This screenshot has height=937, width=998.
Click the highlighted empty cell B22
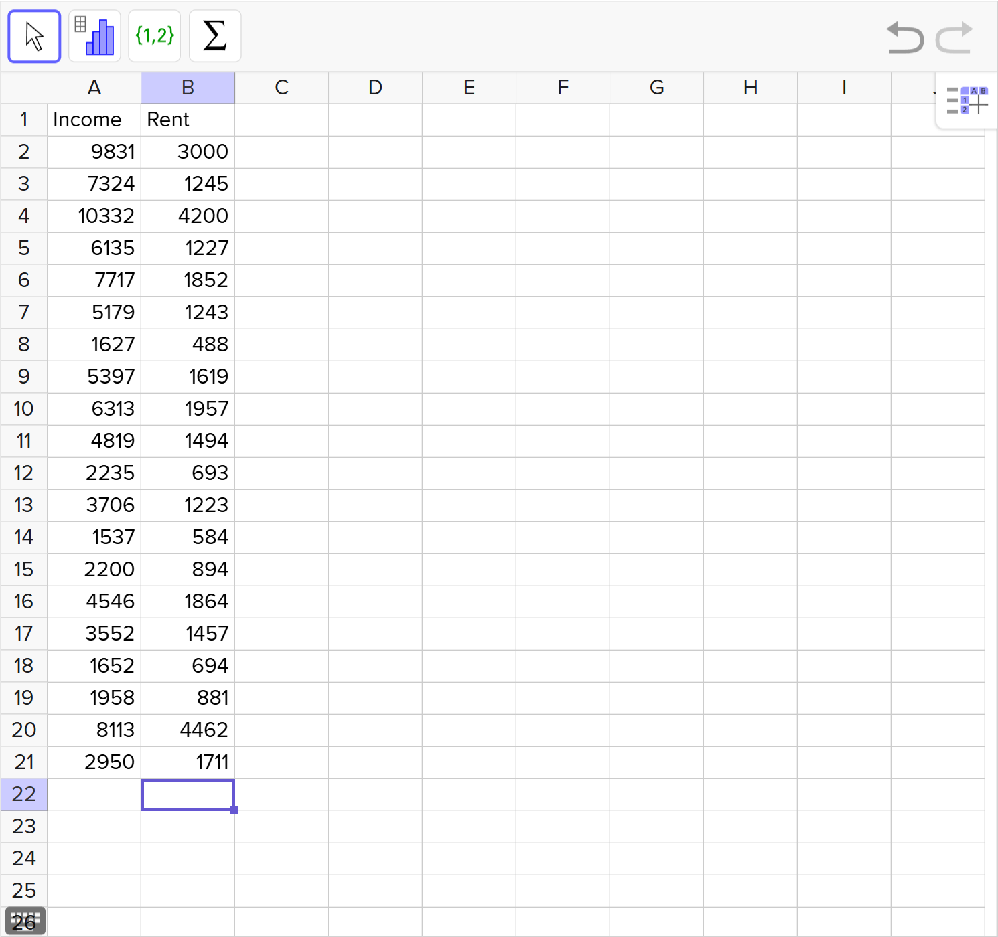tap(188, 794)
